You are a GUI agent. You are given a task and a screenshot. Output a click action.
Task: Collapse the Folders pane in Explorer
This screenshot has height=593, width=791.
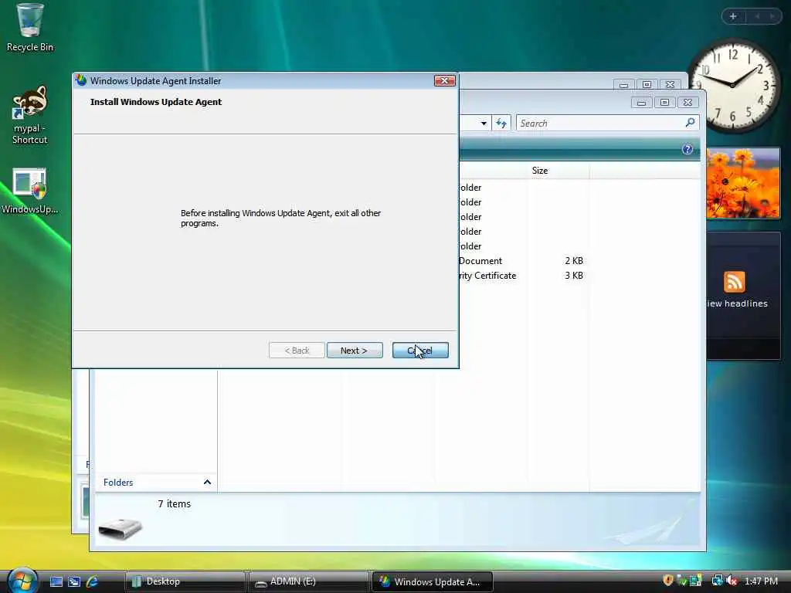[x=207, y=482]
